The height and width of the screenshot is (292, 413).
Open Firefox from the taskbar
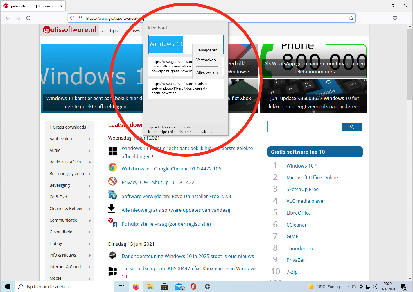(x=136, y=286)
